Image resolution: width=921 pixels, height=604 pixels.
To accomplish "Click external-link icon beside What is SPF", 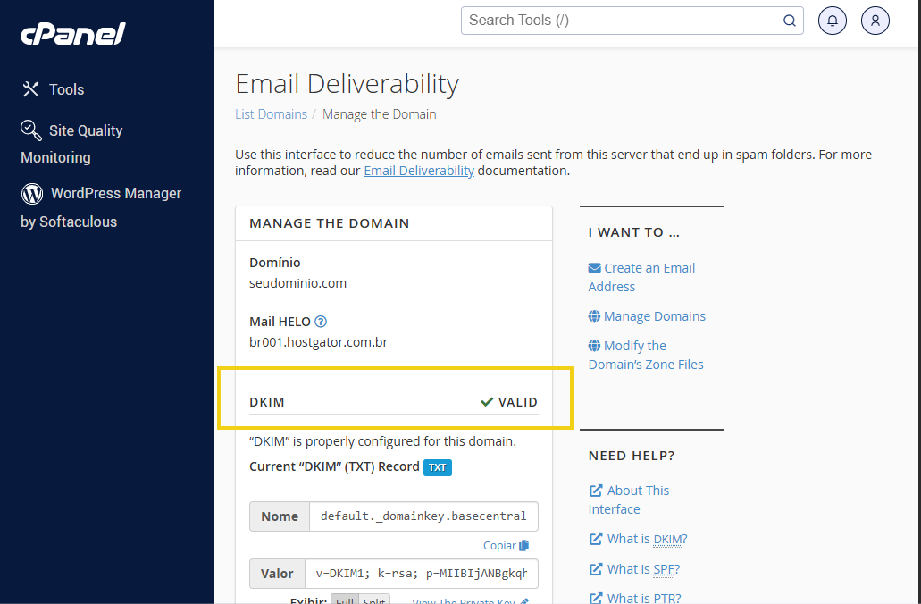I will [x=596, y=569].
